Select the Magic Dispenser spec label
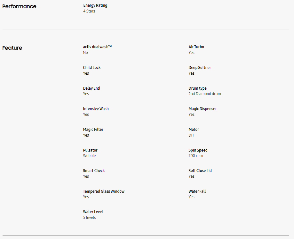 tap(203, 109)
